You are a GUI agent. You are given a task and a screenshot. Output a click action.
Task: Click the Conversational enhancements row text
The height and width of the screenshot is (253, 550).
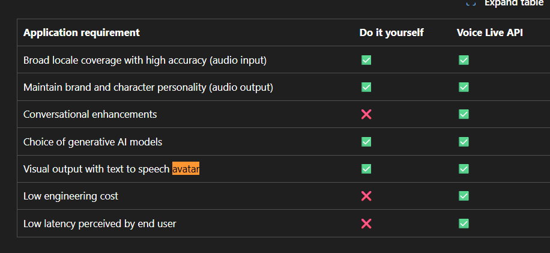(90, 114)
